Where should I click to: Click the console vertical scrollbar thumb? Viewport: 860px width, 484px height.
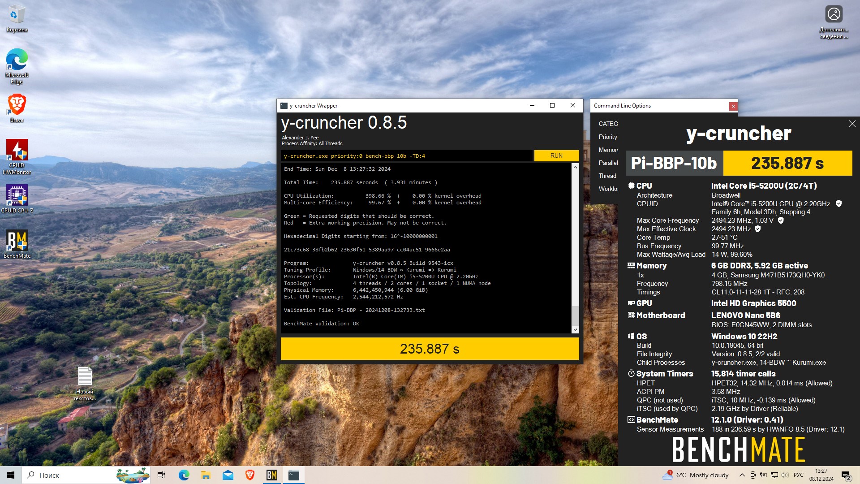pyautogui.click(x=575, y=315)
